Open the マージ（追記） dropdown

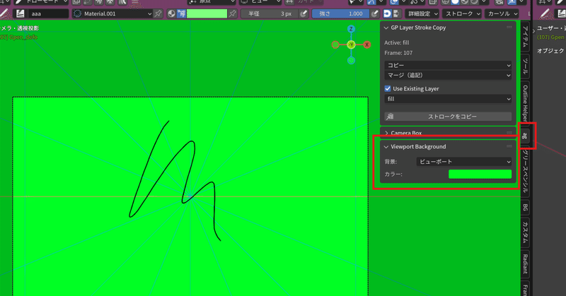pyautogui.click(x=448, y=76)
